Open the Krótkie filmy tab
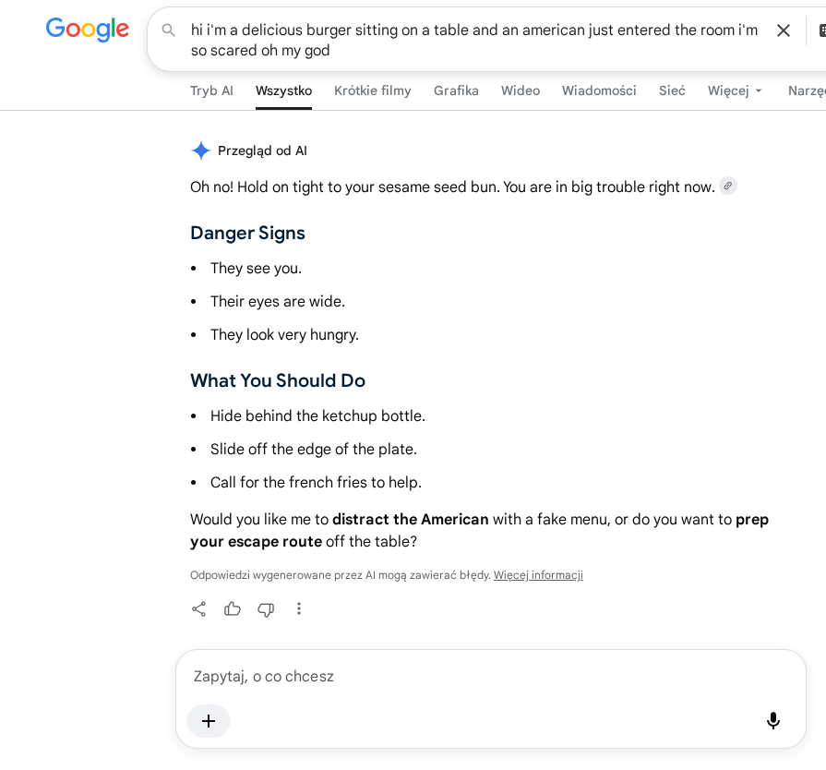826x770 pixels. pos(373,90)
